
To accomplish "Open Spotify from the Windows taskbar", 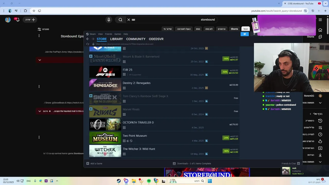I will (149, 181).
